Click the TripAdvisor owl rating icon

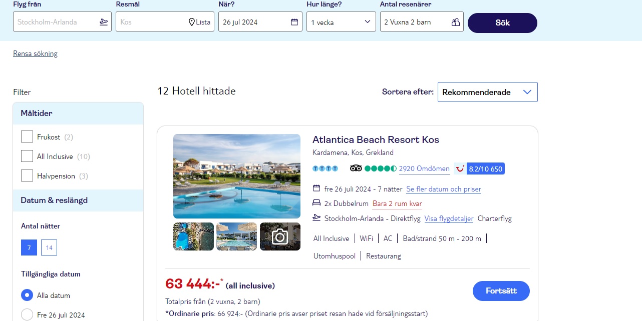coord(356,168)
